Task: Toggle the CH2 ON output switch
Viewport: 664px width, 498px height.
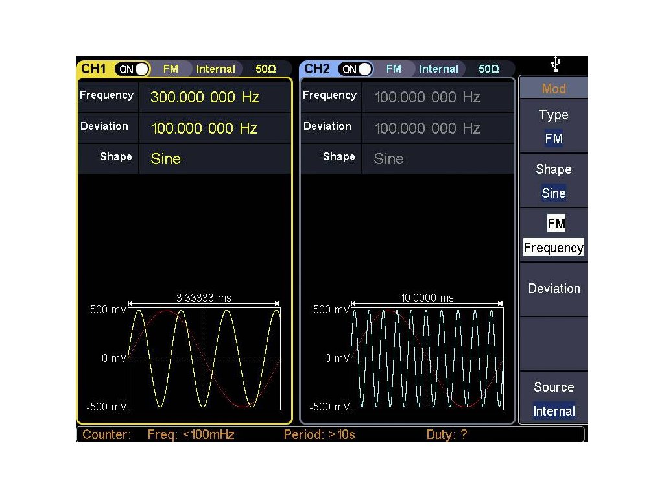Action: click(x=355, y=69)
